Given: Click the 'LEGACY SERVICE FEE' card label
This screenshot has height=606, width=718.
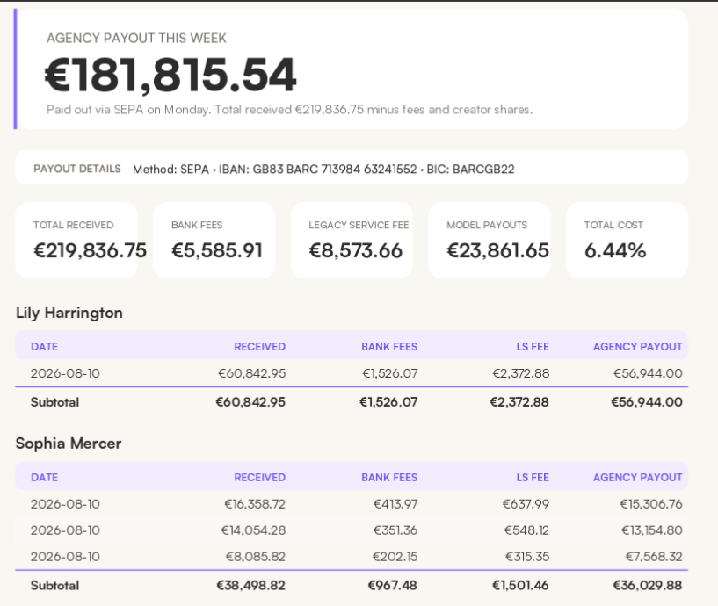Looking at the screenshot, I should point(359,225).
